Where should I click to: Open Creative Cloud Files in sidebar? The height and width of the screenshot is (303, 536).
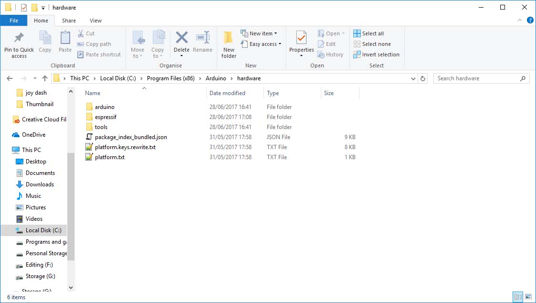44,119
